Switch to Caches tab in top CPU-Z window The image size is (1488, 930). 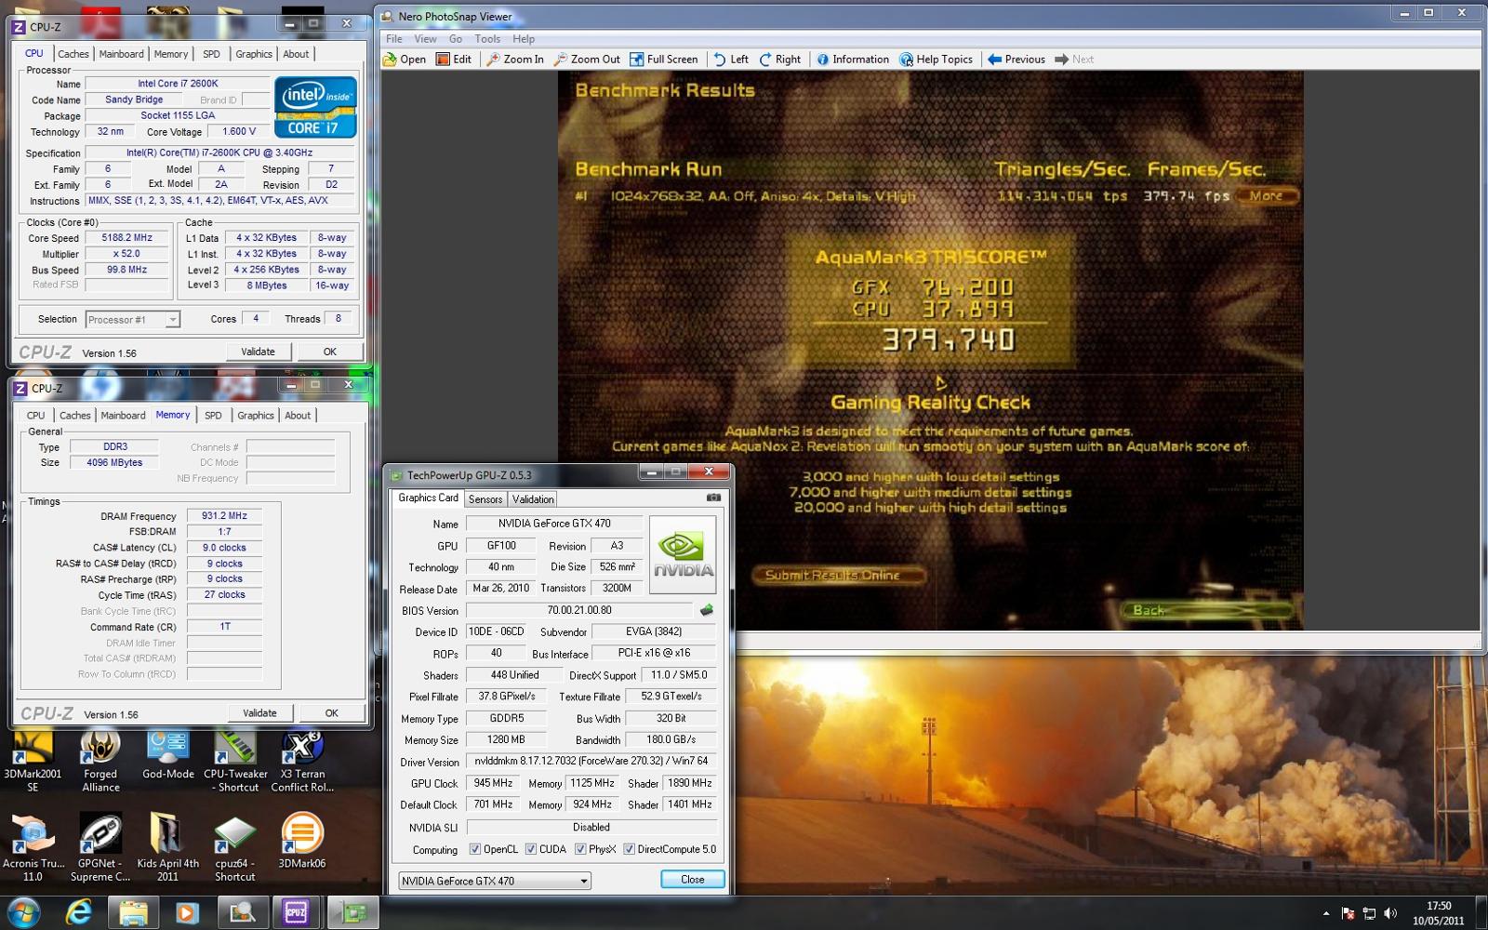click(73, 54)
